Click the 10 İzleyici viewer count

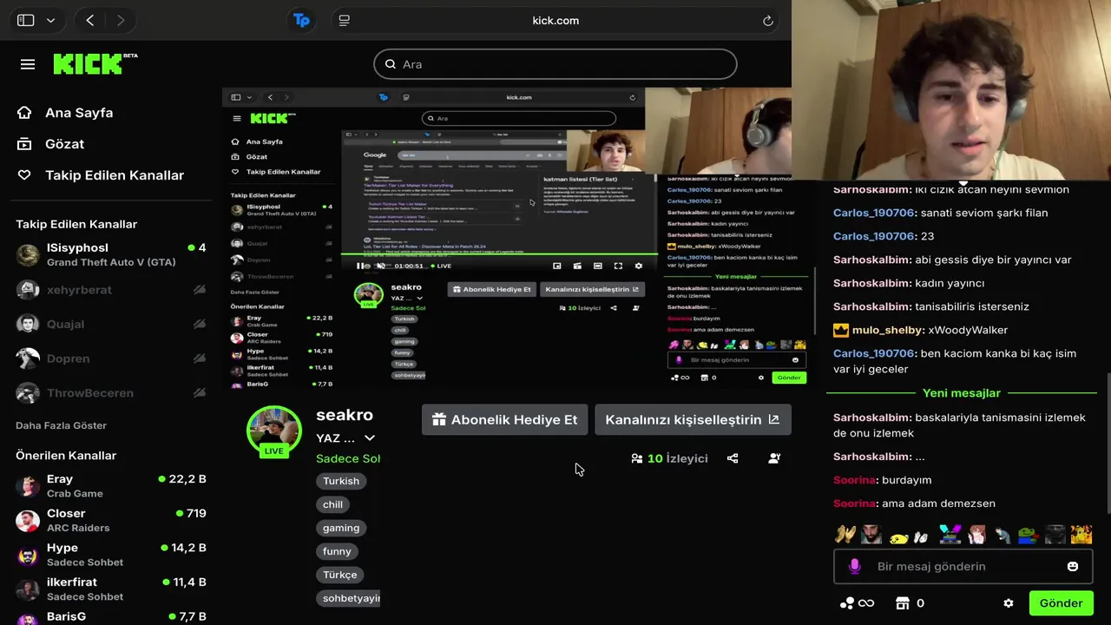point(669,458)
